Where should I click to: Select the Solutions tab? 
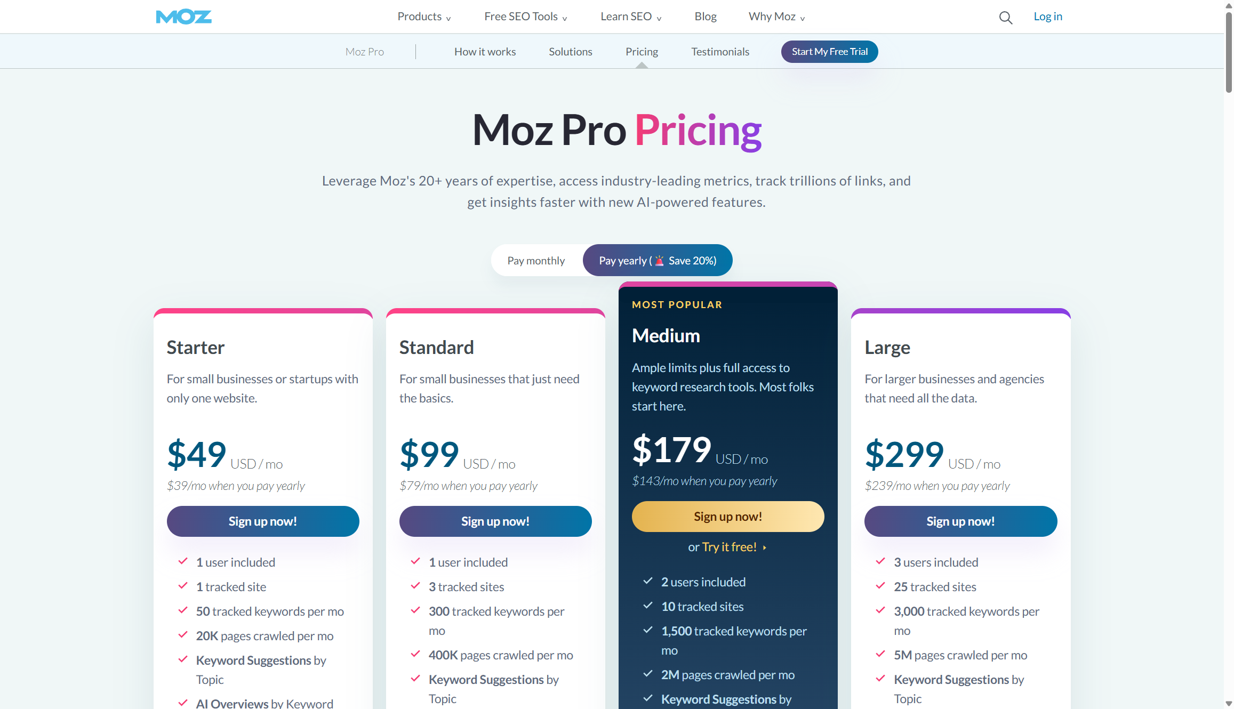[570, 51]
